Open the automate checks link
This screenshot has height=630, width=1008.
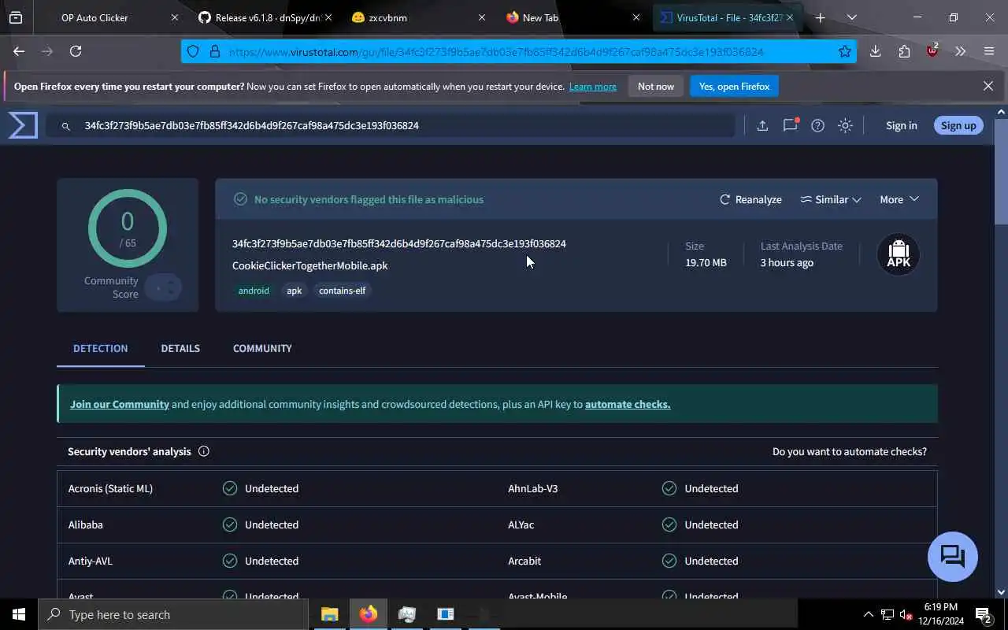tap(628, 404)
